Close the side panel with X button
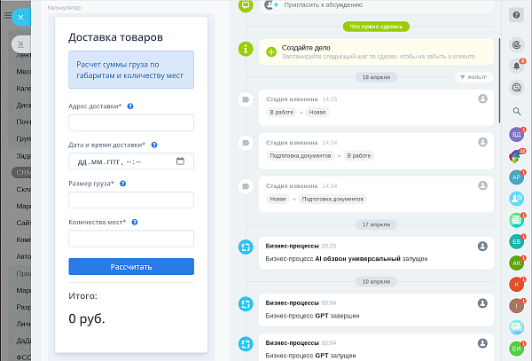Image resolution: width=532 pixels, height=361 pixels. point(20,17)
